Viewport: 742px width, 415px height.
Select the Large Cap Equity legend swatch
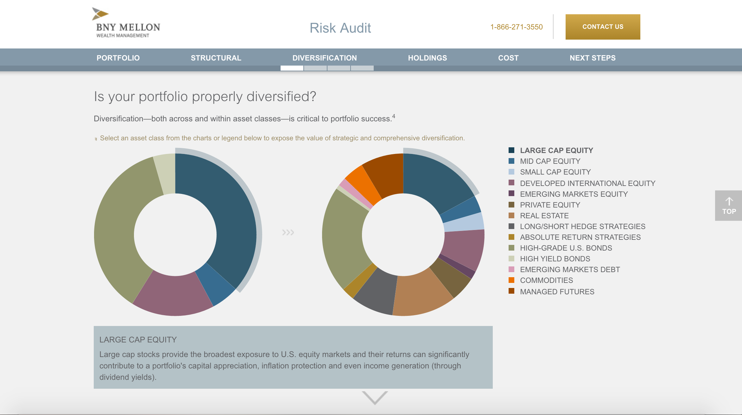coord(511,150)
